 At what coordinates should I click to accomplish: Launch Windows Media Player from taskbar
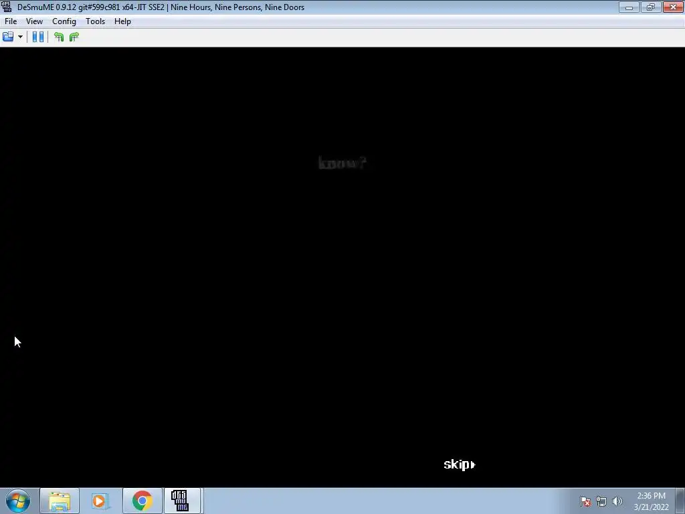click(x=100, y=501)
